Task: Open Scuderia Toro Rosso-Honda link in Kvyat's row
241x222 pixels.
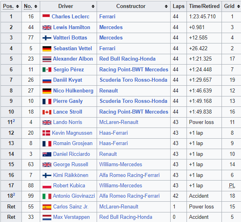Action: pos(133,80)
